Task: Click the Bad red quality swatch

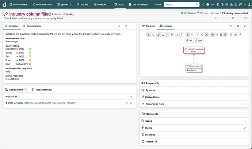Action: point(30,64)
